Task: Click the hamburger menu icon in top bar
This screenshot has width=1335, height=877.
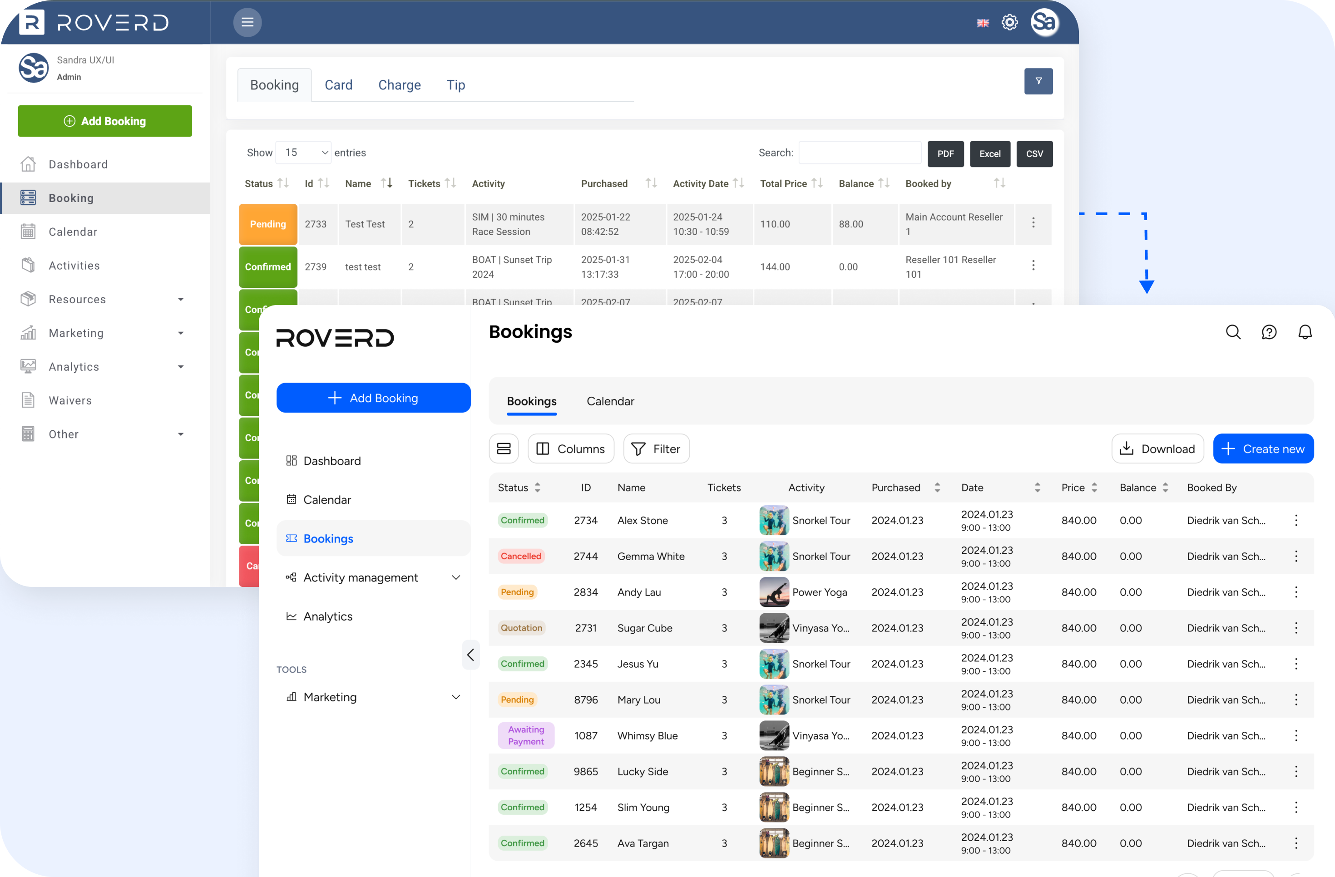Action: [x=247, y=22]
